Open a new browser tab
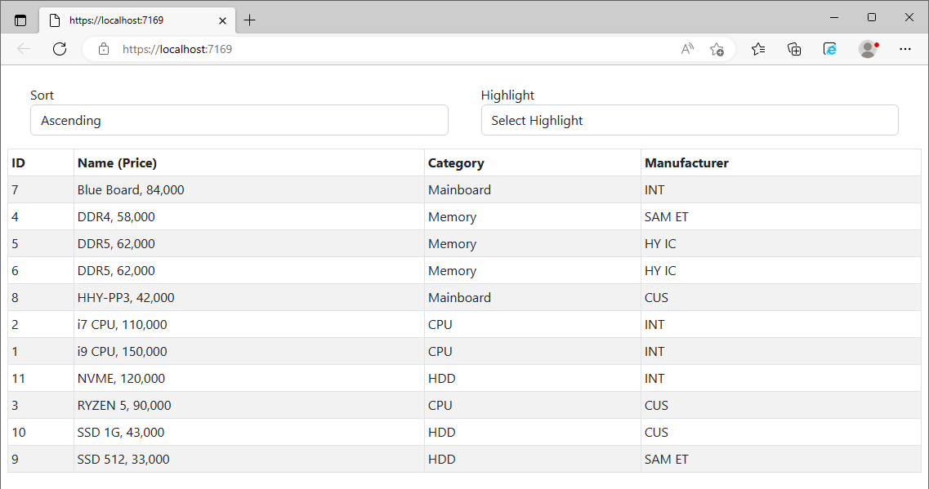 (250, 20)
